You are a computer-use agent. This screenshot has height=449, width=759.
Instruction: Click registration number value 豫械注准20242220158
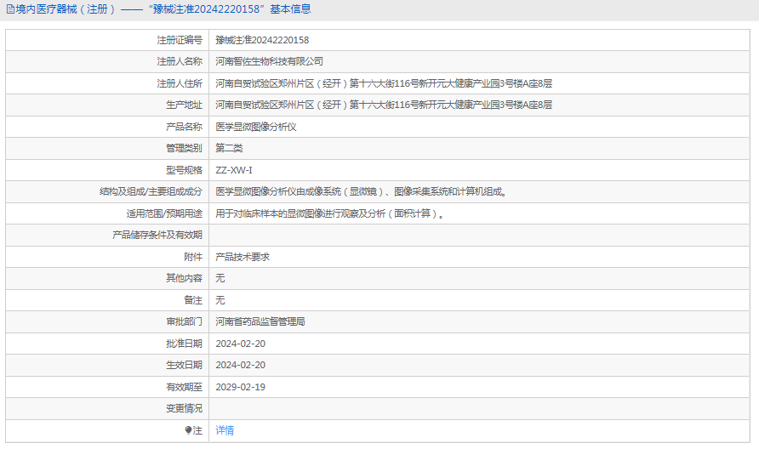tap(262, 40)
